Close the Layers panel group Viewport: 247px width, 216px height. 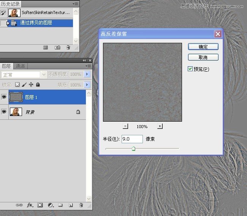point(90,61)
